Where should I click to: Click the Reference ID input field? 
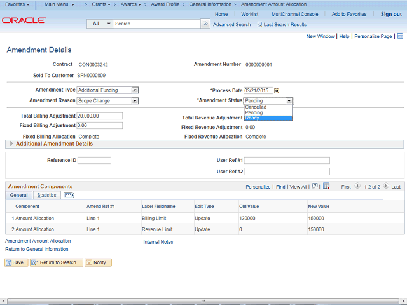94,160
